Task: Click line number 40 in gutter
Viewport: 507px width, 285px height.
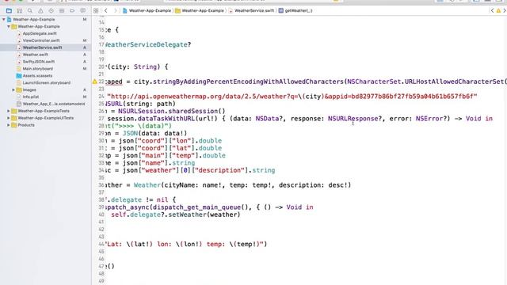Action: tap(101, 215)
